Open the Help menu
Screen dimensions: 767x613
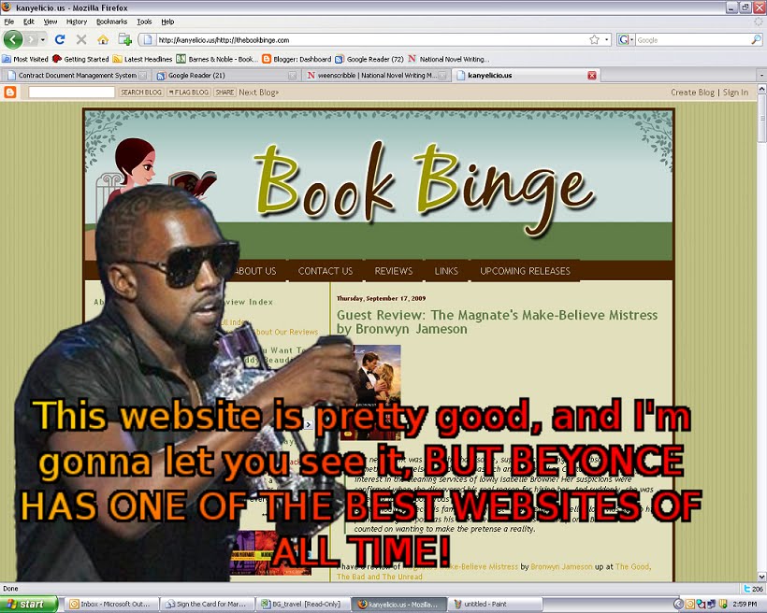pos(167,21)
